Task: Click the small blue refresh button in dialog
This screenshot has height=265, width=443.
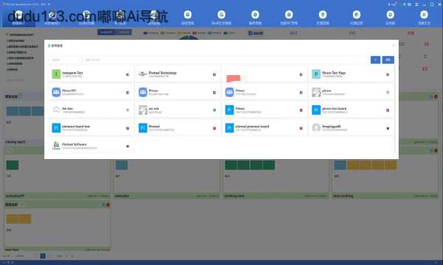Action: click(x=375, y=60)
